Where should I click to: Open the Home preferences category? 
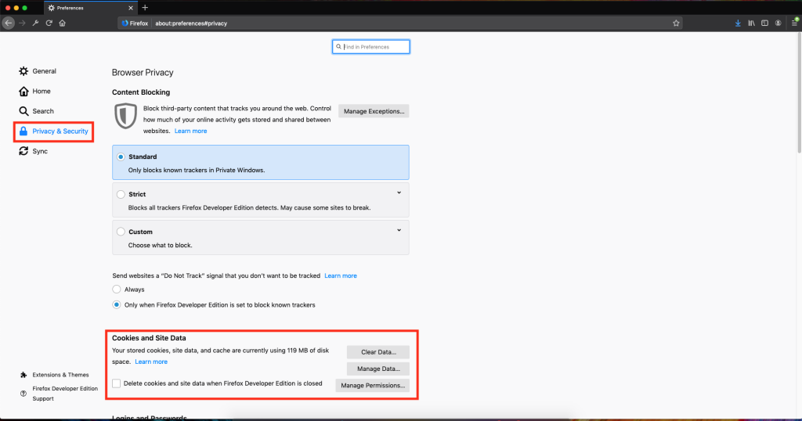(x=34, y=91)
